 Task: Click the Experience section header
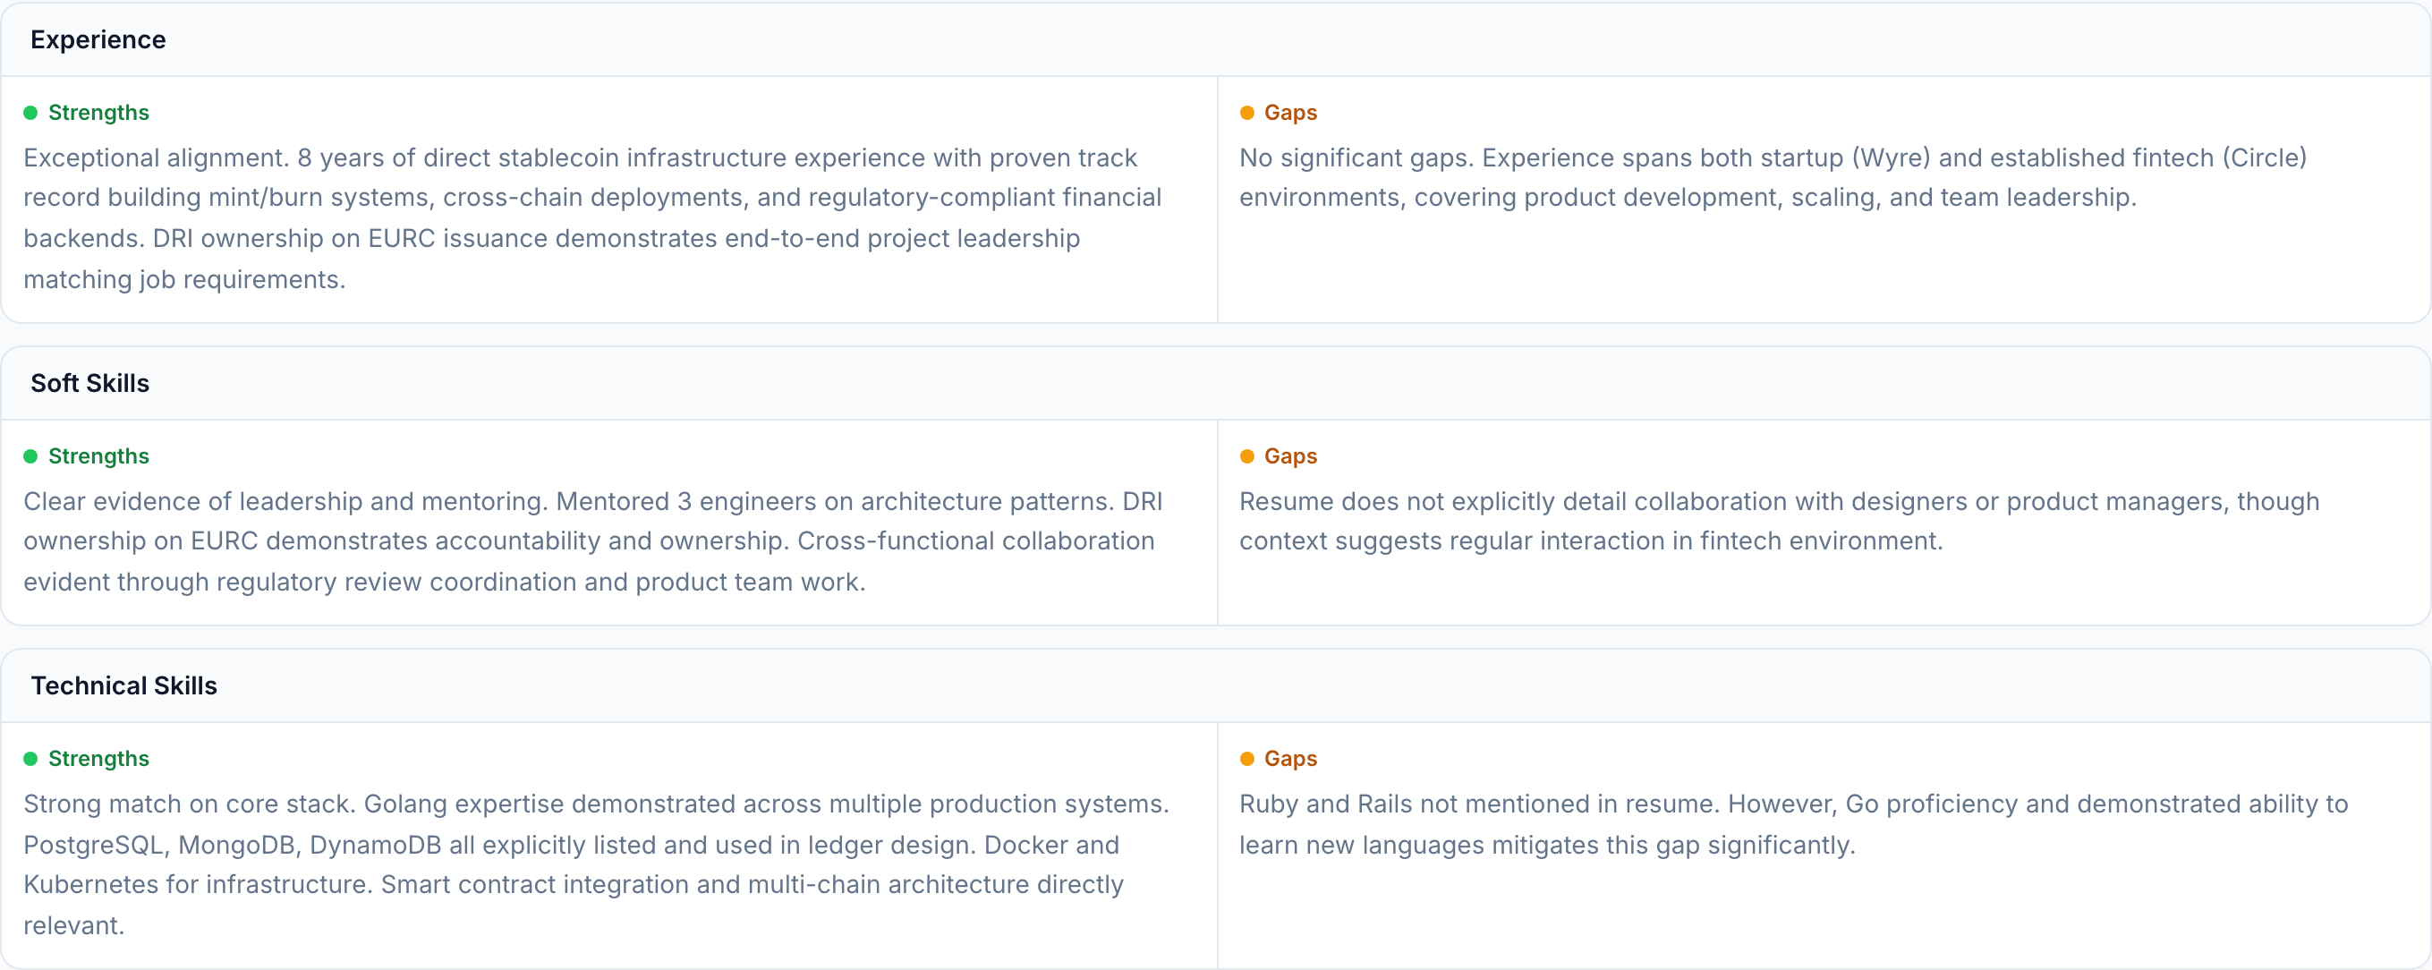(98, 39)
